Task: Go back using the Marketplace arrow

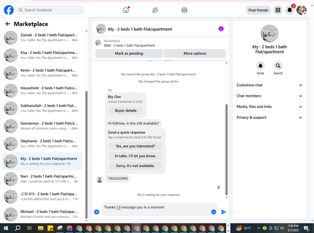Action: pos(8,24)
